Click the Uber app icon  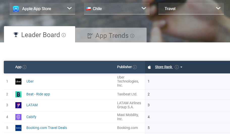[x=18, y=82]
